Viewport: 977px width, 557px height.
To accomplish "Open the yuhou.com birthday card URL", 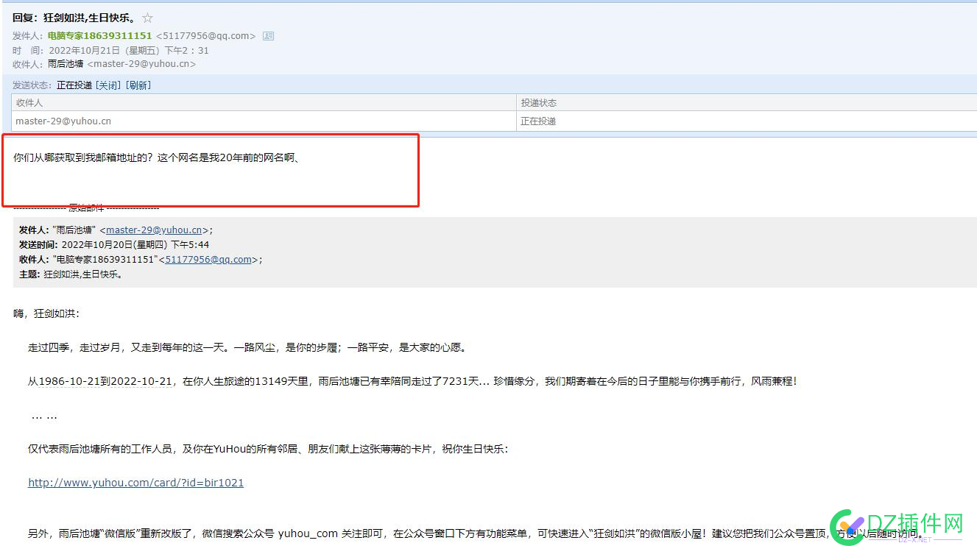I will pyautogui.click(x=135, y=483).
